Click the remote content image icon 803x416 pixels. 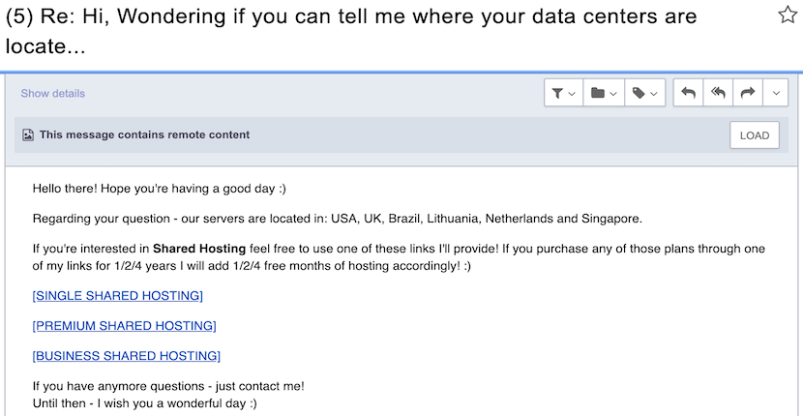click(28, 135)
